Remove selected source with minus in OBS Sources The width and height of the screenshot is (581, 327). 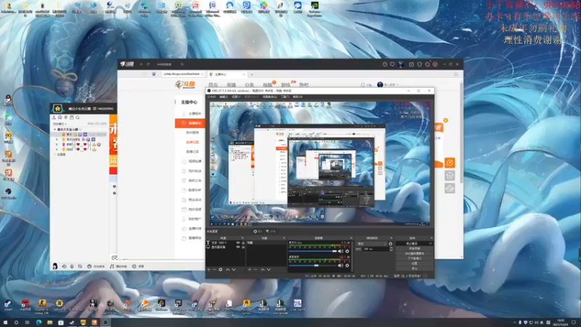214,270
